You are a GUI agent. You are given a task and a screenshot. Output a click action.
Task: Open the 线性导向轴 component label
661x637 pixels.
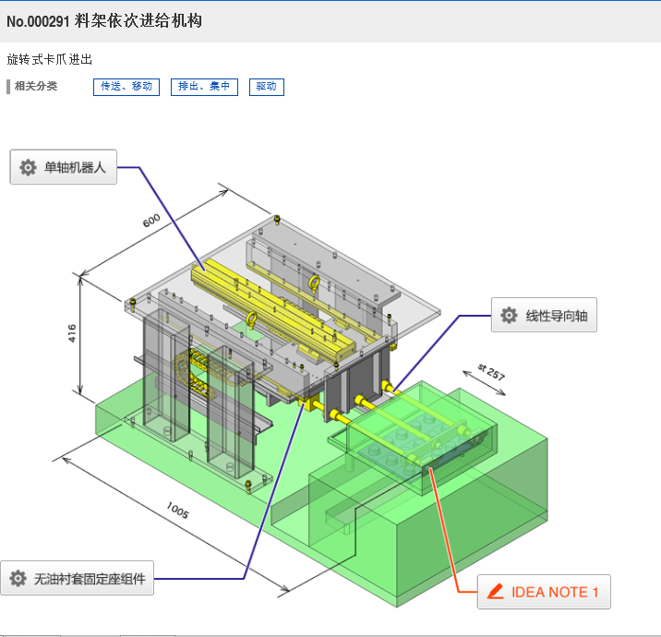click(x=544, y=315)
